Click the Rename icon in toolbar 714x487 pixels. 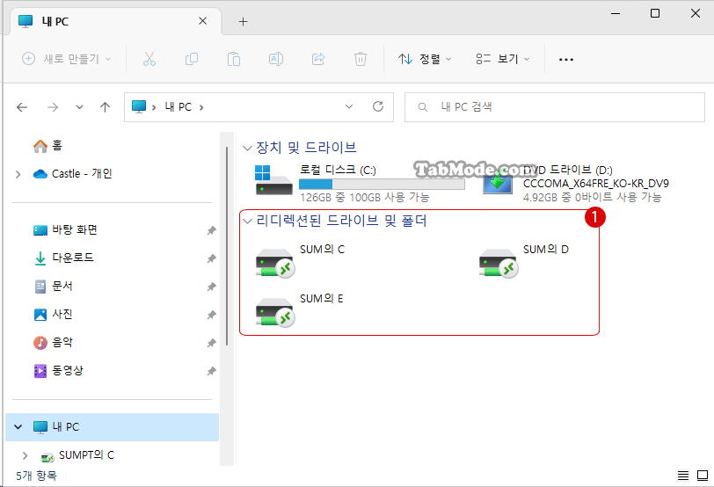[276, 59]
